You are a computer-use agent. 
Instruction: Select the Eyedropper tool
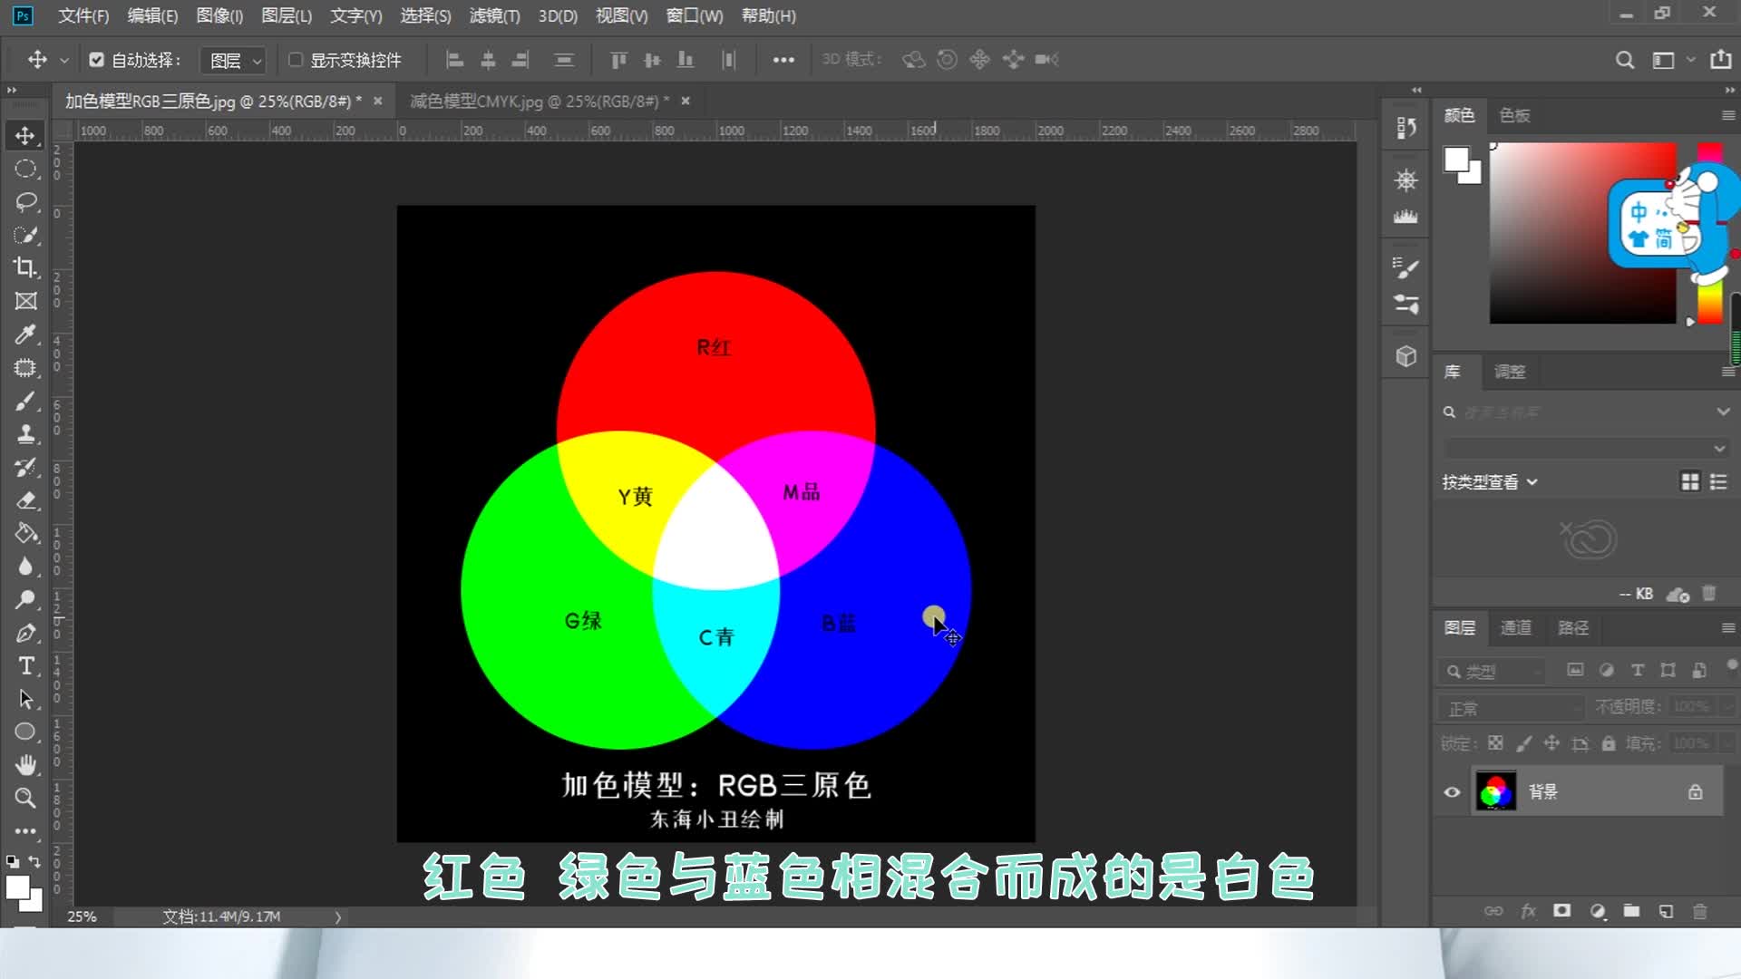25,334
